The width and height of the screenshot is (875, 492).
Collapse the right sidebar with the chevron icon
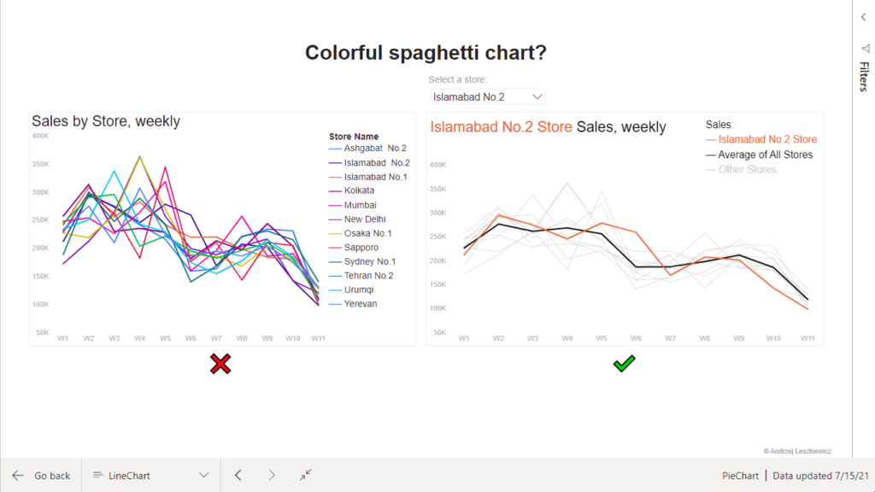862,17
